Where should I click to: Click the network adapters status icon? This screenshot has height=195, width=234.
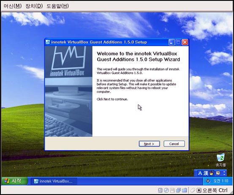(x=179, y=190)
